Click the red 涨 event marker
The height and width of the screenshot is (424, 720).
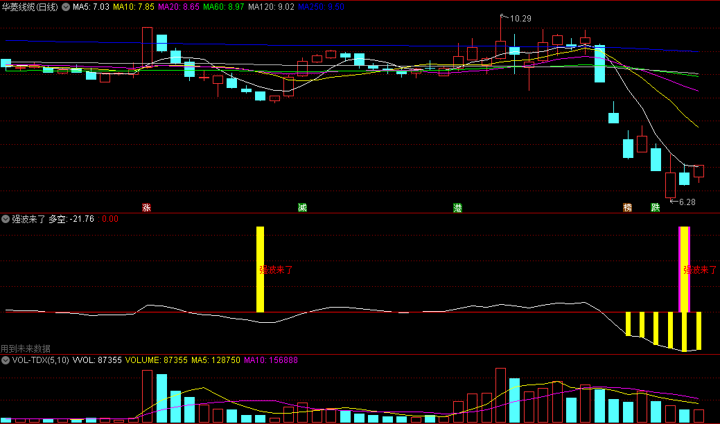click(x=146, y=207)
